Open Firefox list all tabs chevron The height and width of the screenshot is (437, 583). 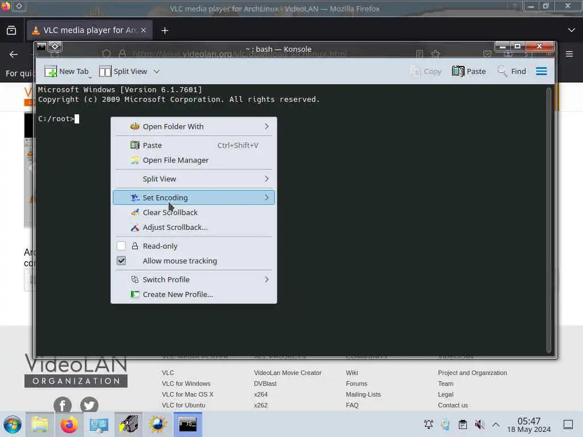(572, 30)
